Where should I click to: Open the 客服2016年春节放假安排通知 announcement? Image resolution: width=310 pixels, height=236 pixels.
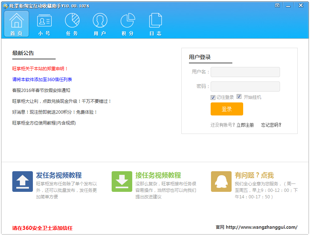(x=41, y=90)
